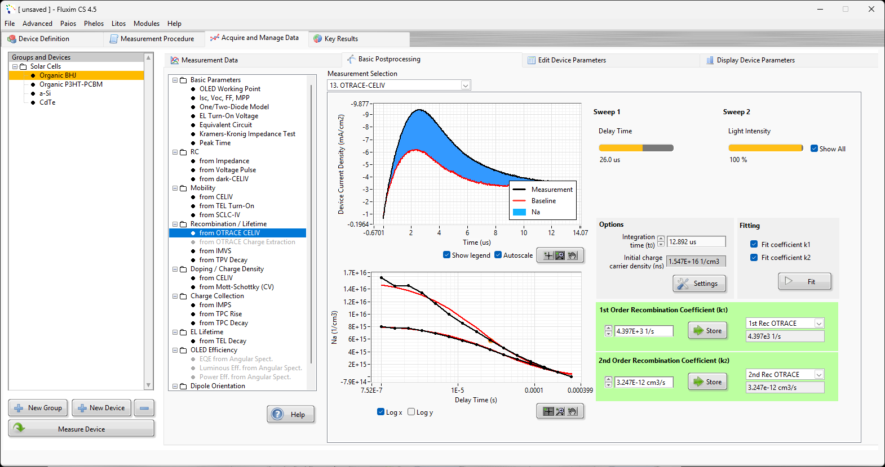Collapse the Charge Collection folder
The height and width of the screenshot is (467, 885).
175,296
